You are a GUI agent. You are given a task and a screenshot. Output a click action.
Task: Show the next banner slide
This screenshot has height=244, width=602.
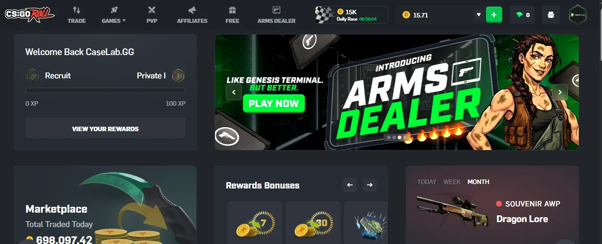click(x=560, y=92)
